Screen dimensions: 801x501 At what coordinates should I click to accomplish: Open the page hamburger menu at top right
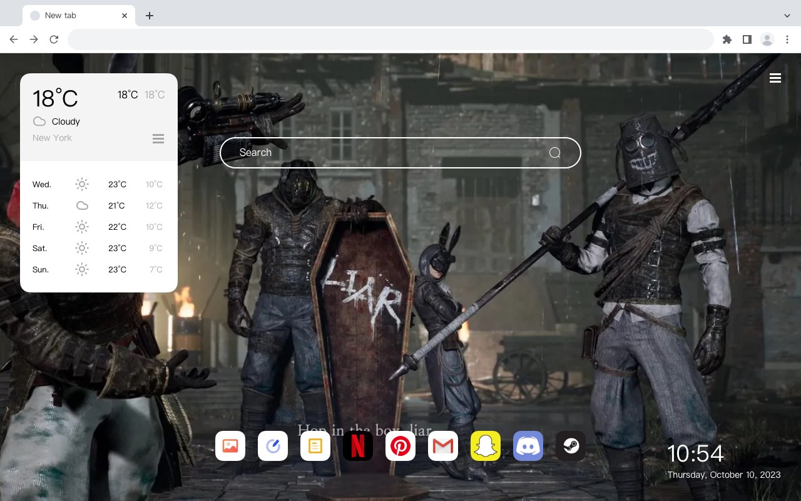[775, 78]
